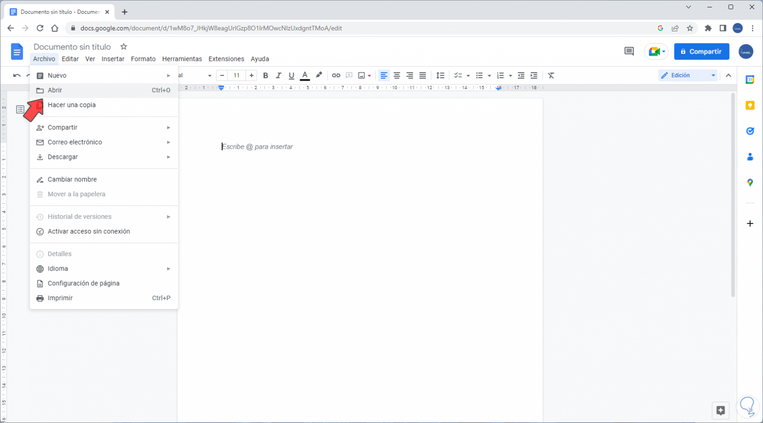Select Cambiar nombre menu entry
Viewport: 763px width, 423px height.
[x=104, y=180]
